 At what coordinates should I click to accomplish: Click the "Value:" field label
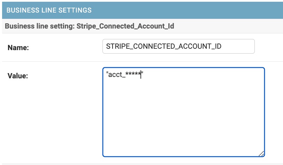[17, 76]
